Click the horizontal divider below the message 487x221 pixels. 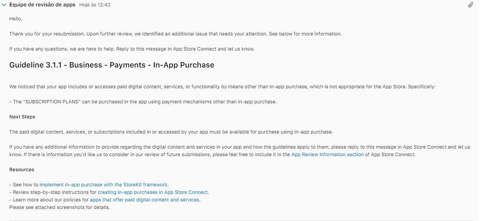pyautogui.click(x=241, y=220)
